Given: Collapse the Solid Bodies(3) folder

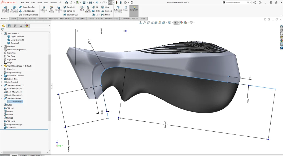Looking at the screenshot, I should (x=2, y=33).
